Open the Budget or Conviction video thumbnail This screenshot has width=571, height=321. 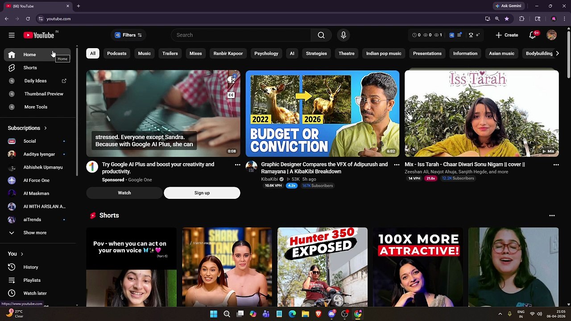pyautogui.click(x=323, y=113)
